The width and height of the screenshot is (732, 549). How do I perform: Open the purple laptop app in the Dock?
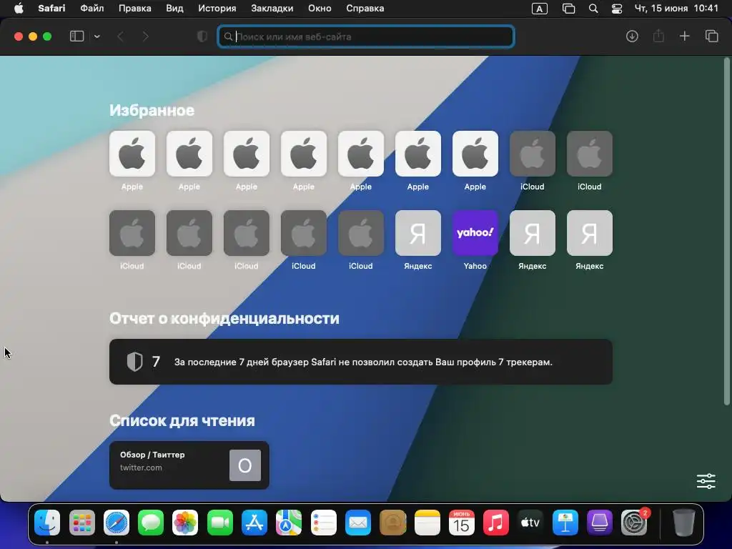click(600, 523)
